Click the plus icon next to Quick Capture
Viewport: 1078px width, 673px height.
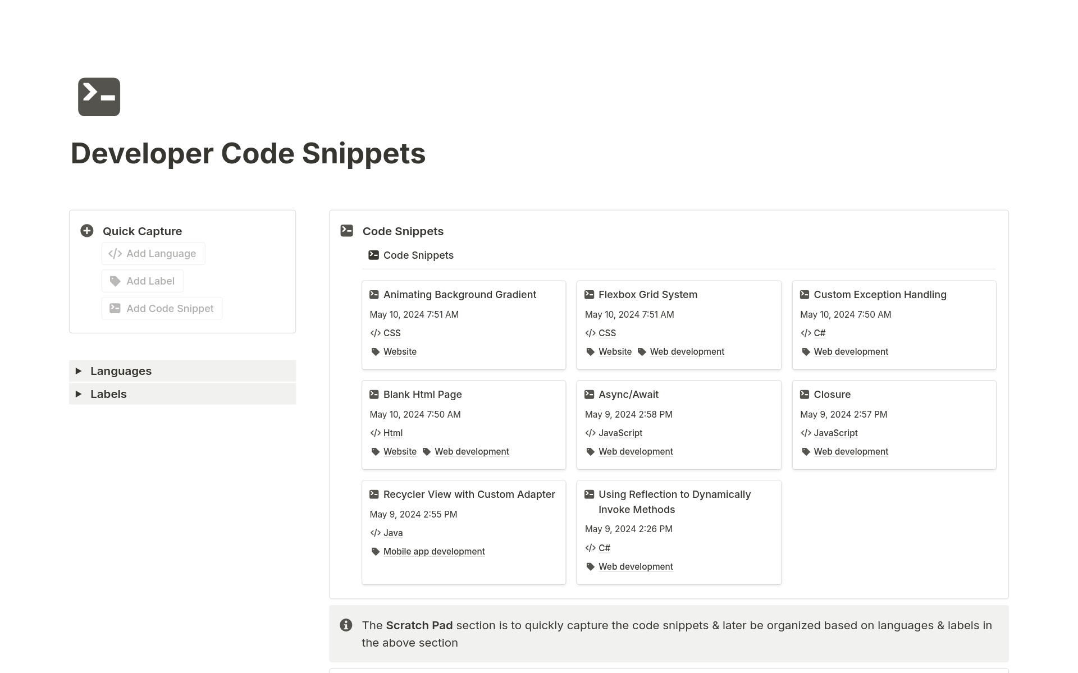(x=86, y=230)
